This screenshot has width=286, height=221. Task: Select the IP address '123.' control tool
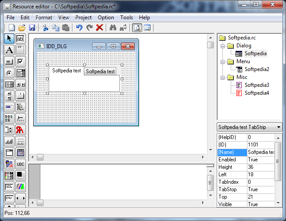click(9, 187)
